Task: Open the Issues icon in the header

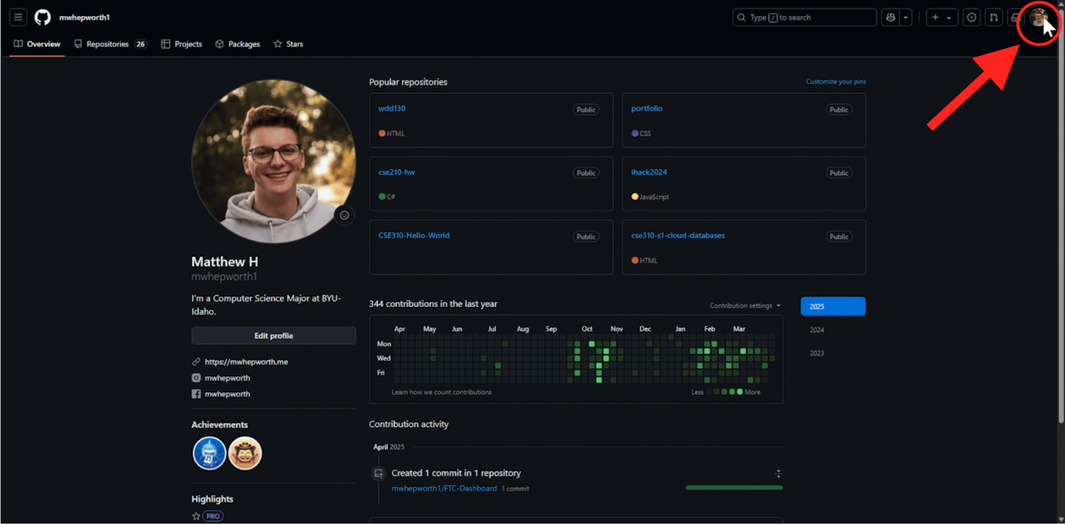Action: 971,17
